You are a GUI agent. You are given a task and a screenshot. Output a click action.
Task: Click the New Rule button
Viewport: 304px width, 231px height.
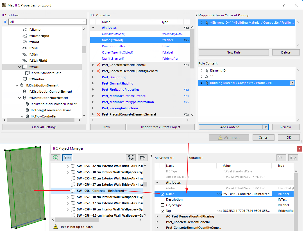(x=234, y=52)
